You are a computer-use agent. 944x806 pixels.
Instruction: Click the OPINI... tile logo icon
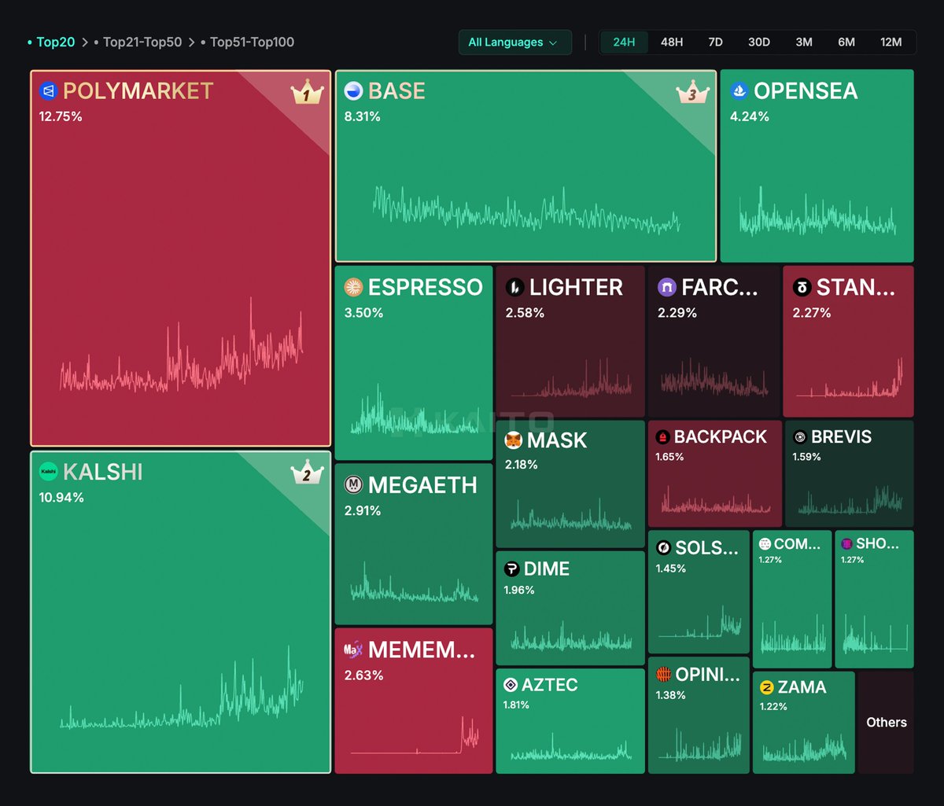(663, 675)
